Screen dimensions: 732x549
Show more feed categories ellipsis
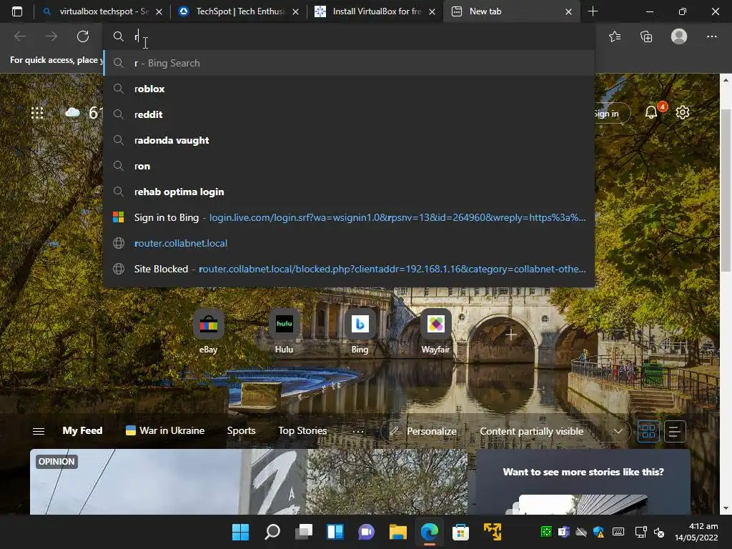click(358, 431)
